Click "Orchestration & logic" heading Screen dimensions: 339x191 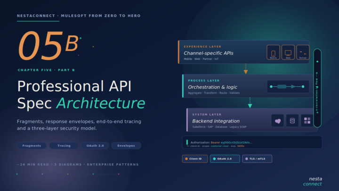tap(212, 87)
